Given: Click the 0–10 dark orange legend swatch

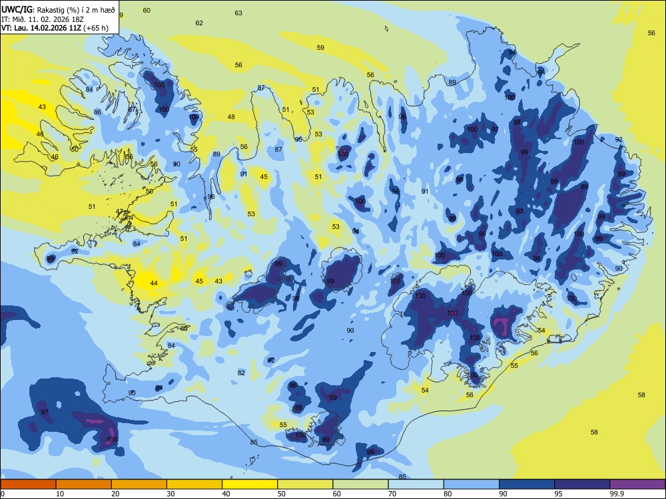Looking at the screenshot, I should click(28, 484).
